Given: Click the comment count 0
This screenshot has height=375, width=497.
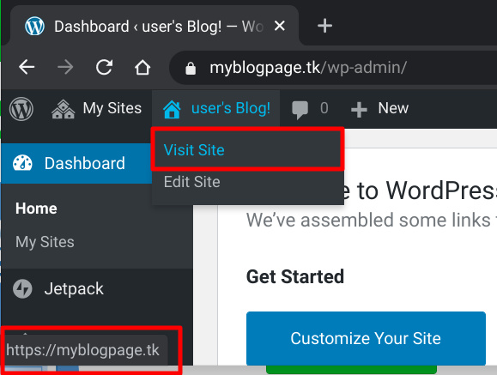Looking at the screenshot, I should (x=324, y=108).
